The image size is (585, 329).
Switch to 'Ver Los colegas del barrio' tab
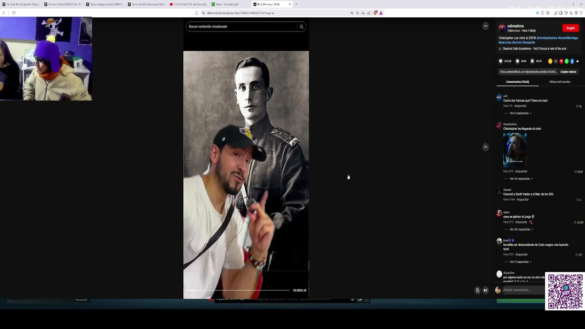click(105, 4)
